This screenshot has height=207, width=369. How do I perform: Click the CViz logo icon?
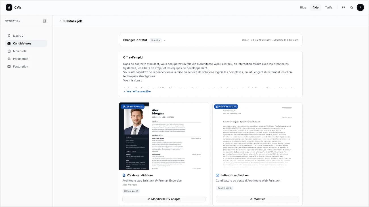point(9,7)
